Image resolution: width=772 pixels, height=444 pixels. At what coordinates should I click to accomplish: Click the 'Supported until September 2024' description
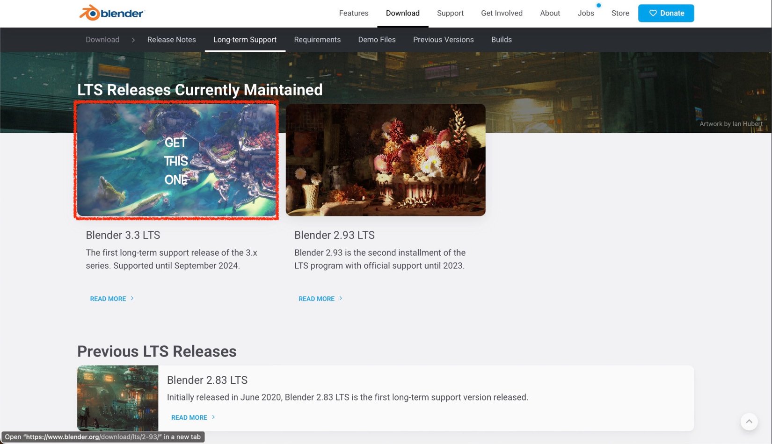tap(171, 259)
